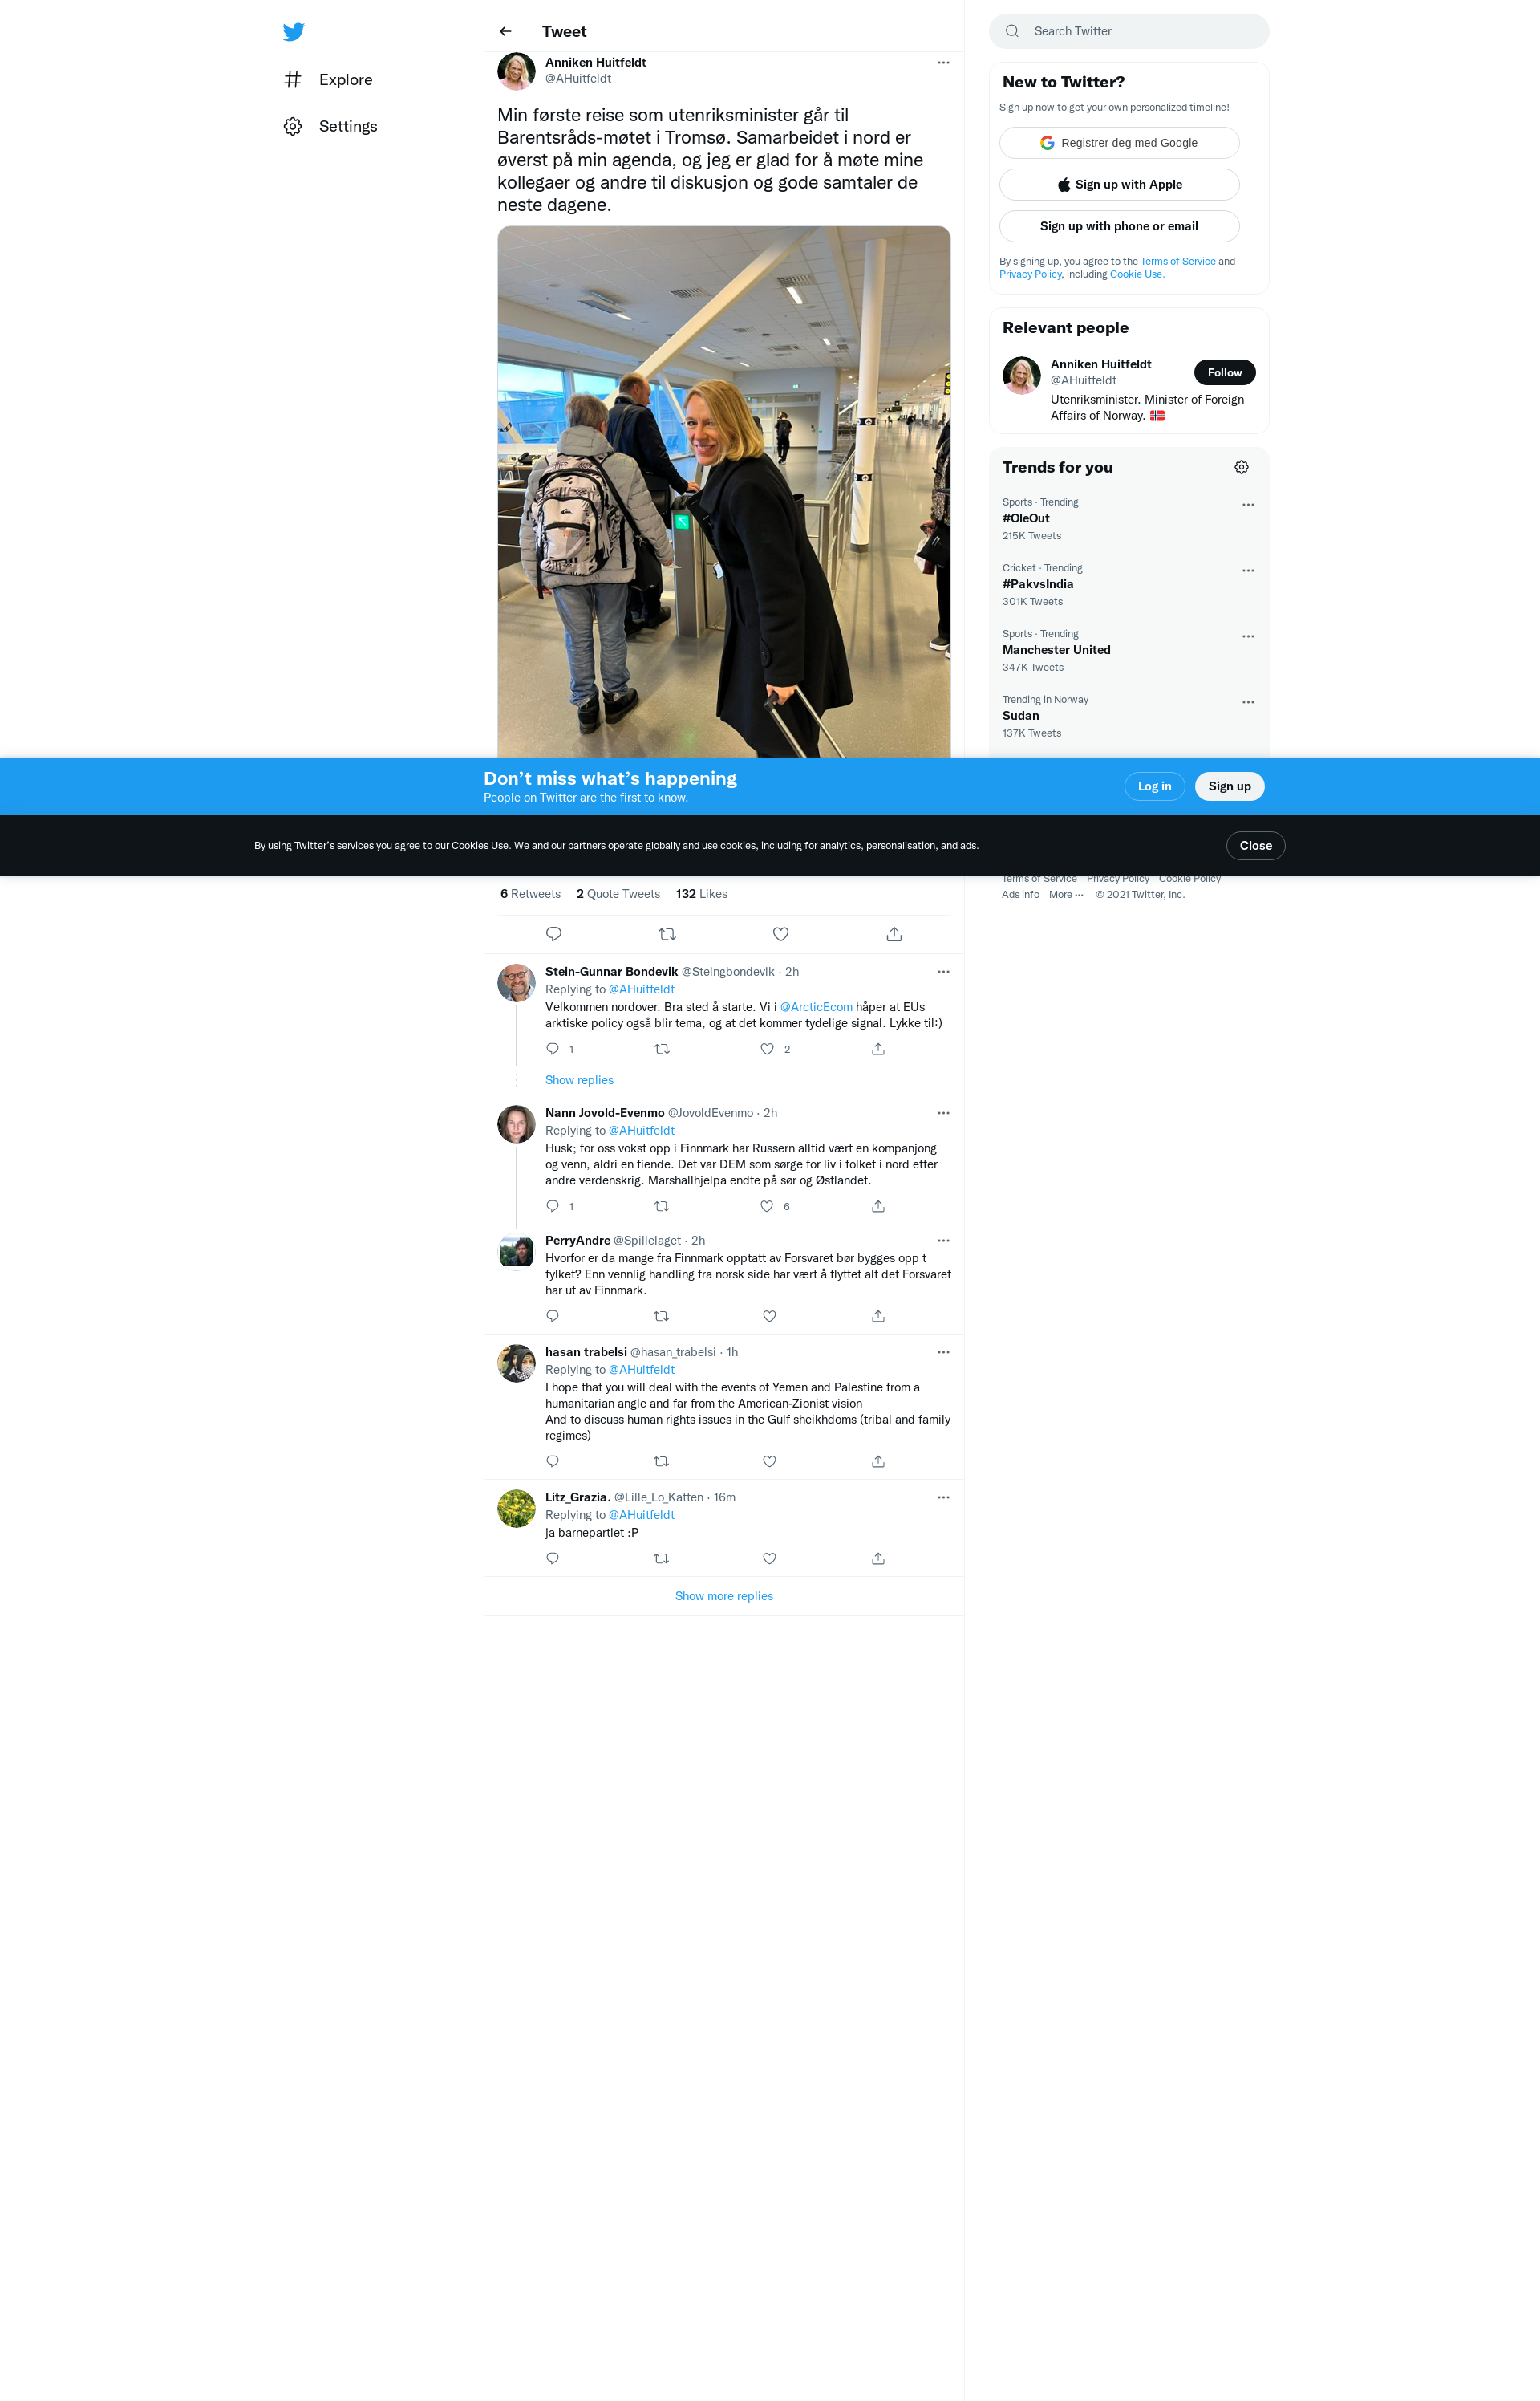Screen dimensions: 1540x2401
Task: Reply to Litz_Grazia's tweet
Action: (552, 1558)
